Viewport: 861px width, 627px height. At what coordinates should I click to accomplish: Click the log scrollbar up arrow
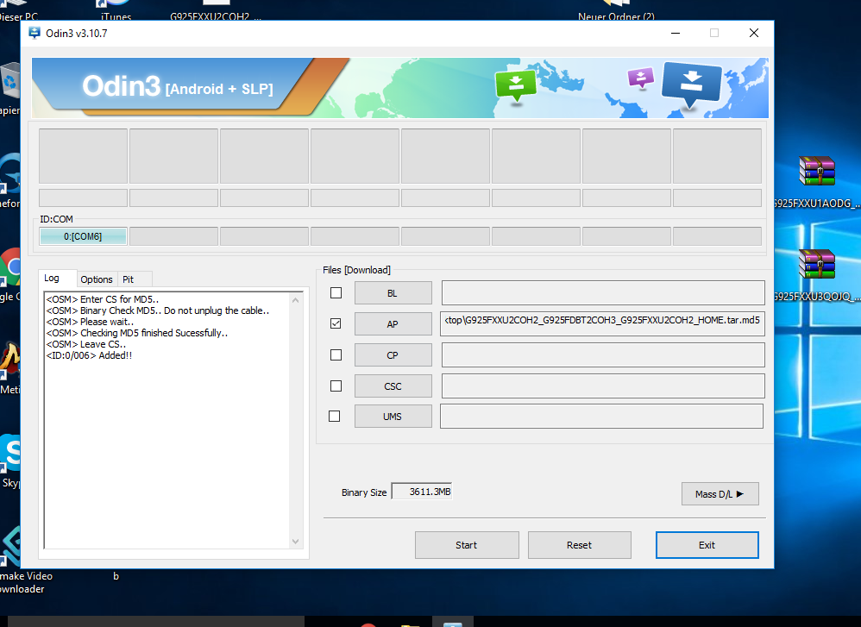click(295, 300)
